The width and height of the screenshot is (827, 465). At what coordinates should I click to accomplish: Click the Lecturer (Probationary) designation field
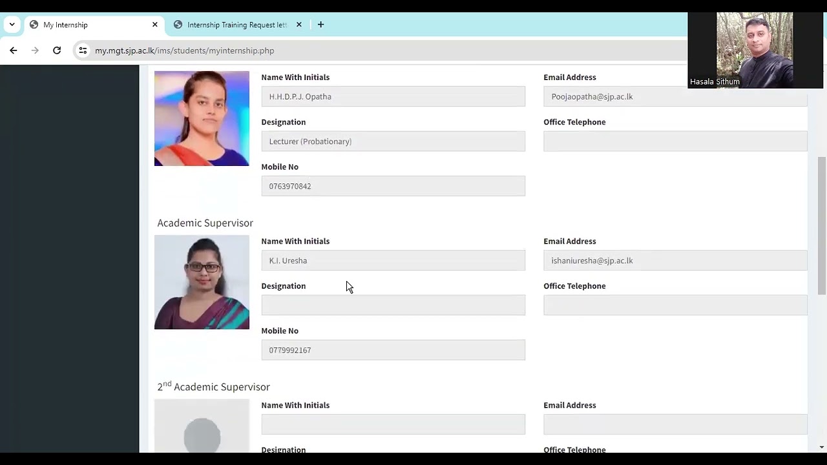393,141
